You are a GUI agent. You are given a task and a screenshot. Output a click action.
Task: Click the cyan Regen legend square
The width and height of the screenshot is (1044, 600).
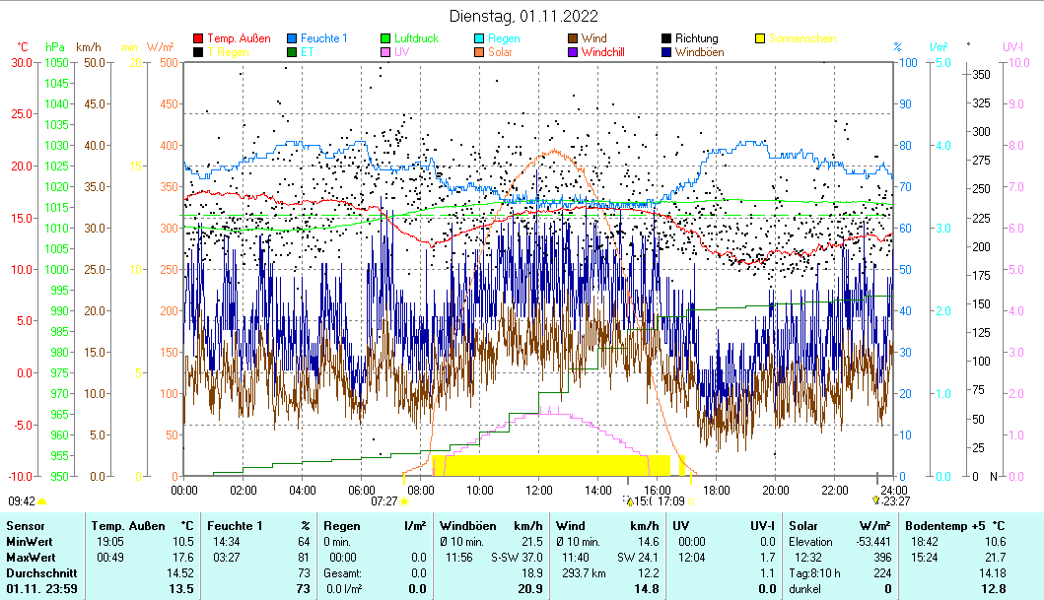[x=481, y=39]
